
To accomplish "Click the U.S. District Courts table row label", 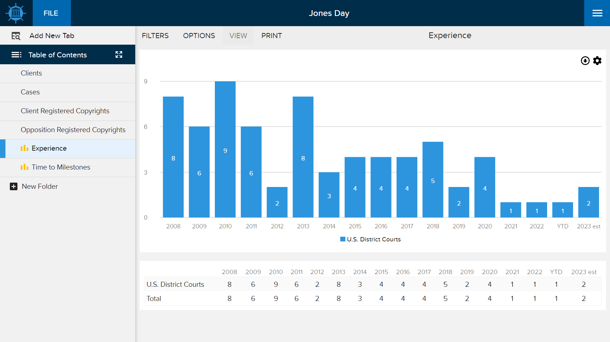I will coord(175,284).
